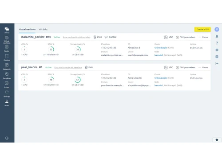Open Networks from the sidebar
Screen dimensions: 222x166
click(x=7, y=67)
